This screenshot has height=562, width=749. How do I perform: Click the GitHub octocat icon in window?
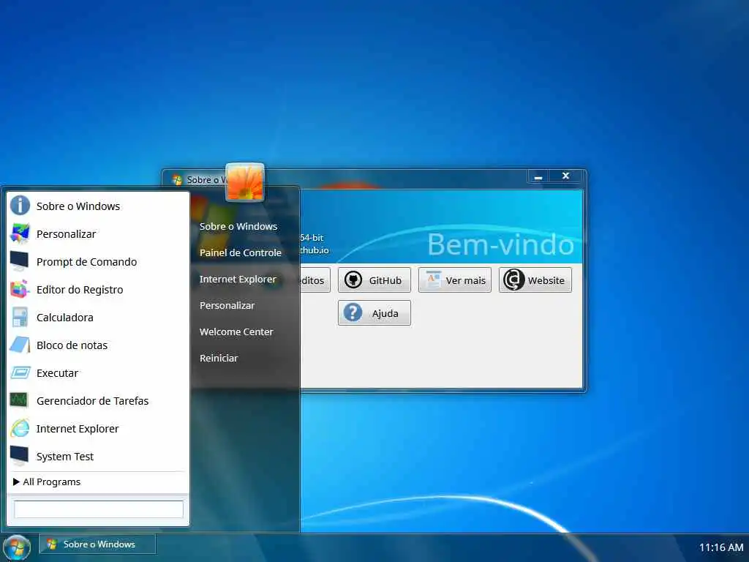click(353, 280)
